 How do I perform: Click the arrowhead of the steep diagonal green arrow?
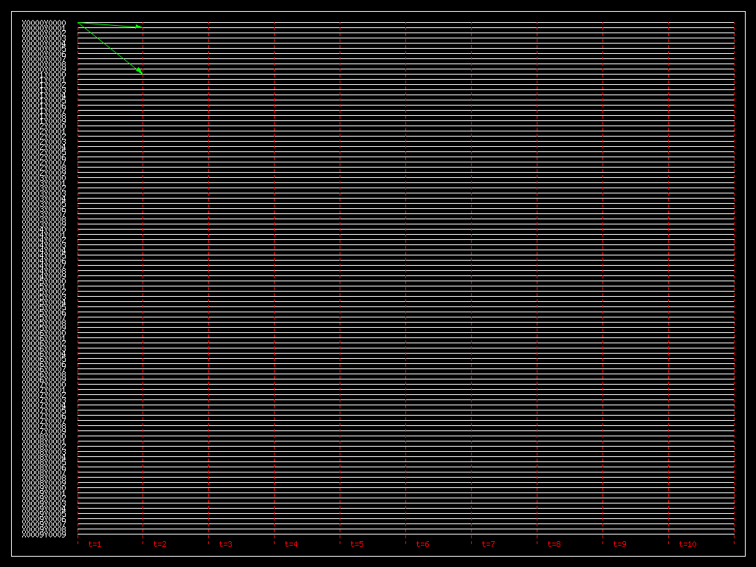(x=141, y=73)
